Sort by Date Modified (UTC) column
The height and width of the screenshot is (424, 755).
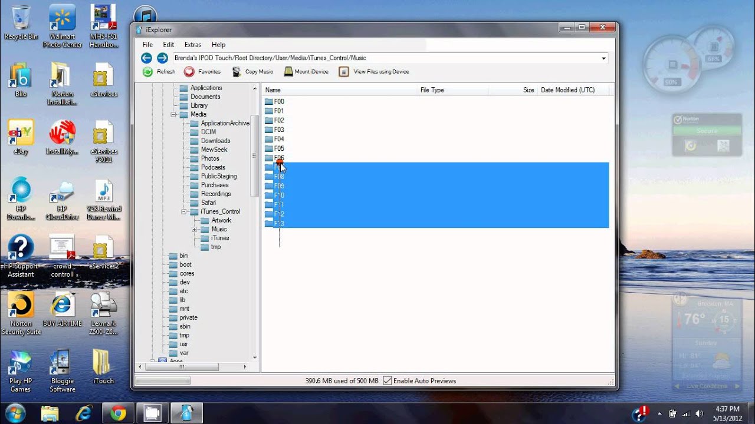point(567,90)
